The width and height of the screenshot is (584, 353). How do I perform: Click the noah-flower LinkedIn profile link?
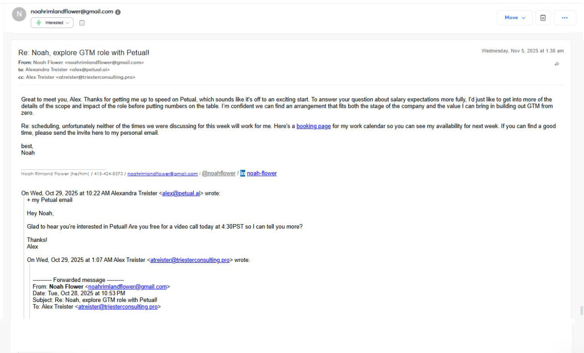262,173
